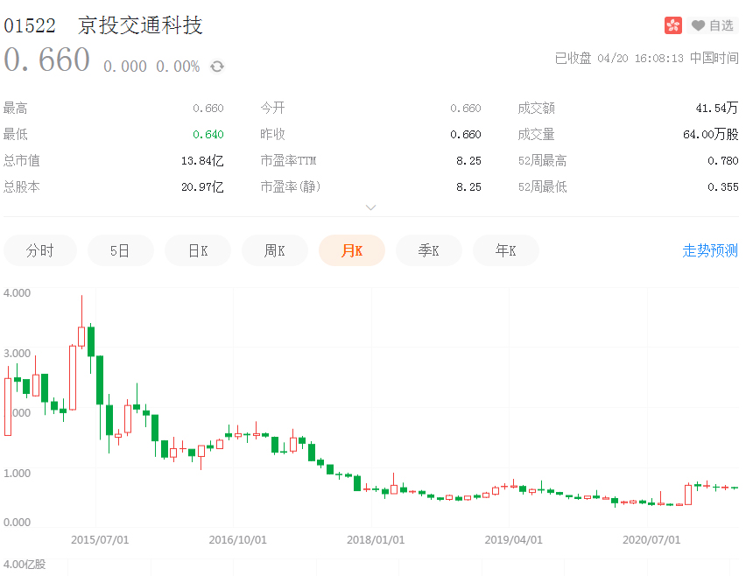
Task: Expand more stock details chevron
Action: [x=370, y=207]
